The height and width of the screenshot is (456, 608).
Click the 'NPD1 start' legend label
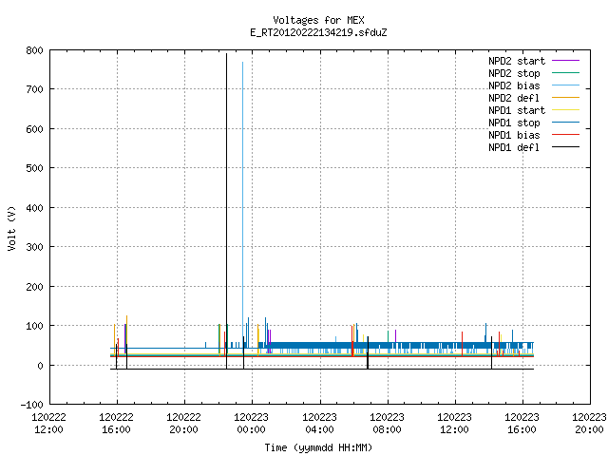(517, 110)
